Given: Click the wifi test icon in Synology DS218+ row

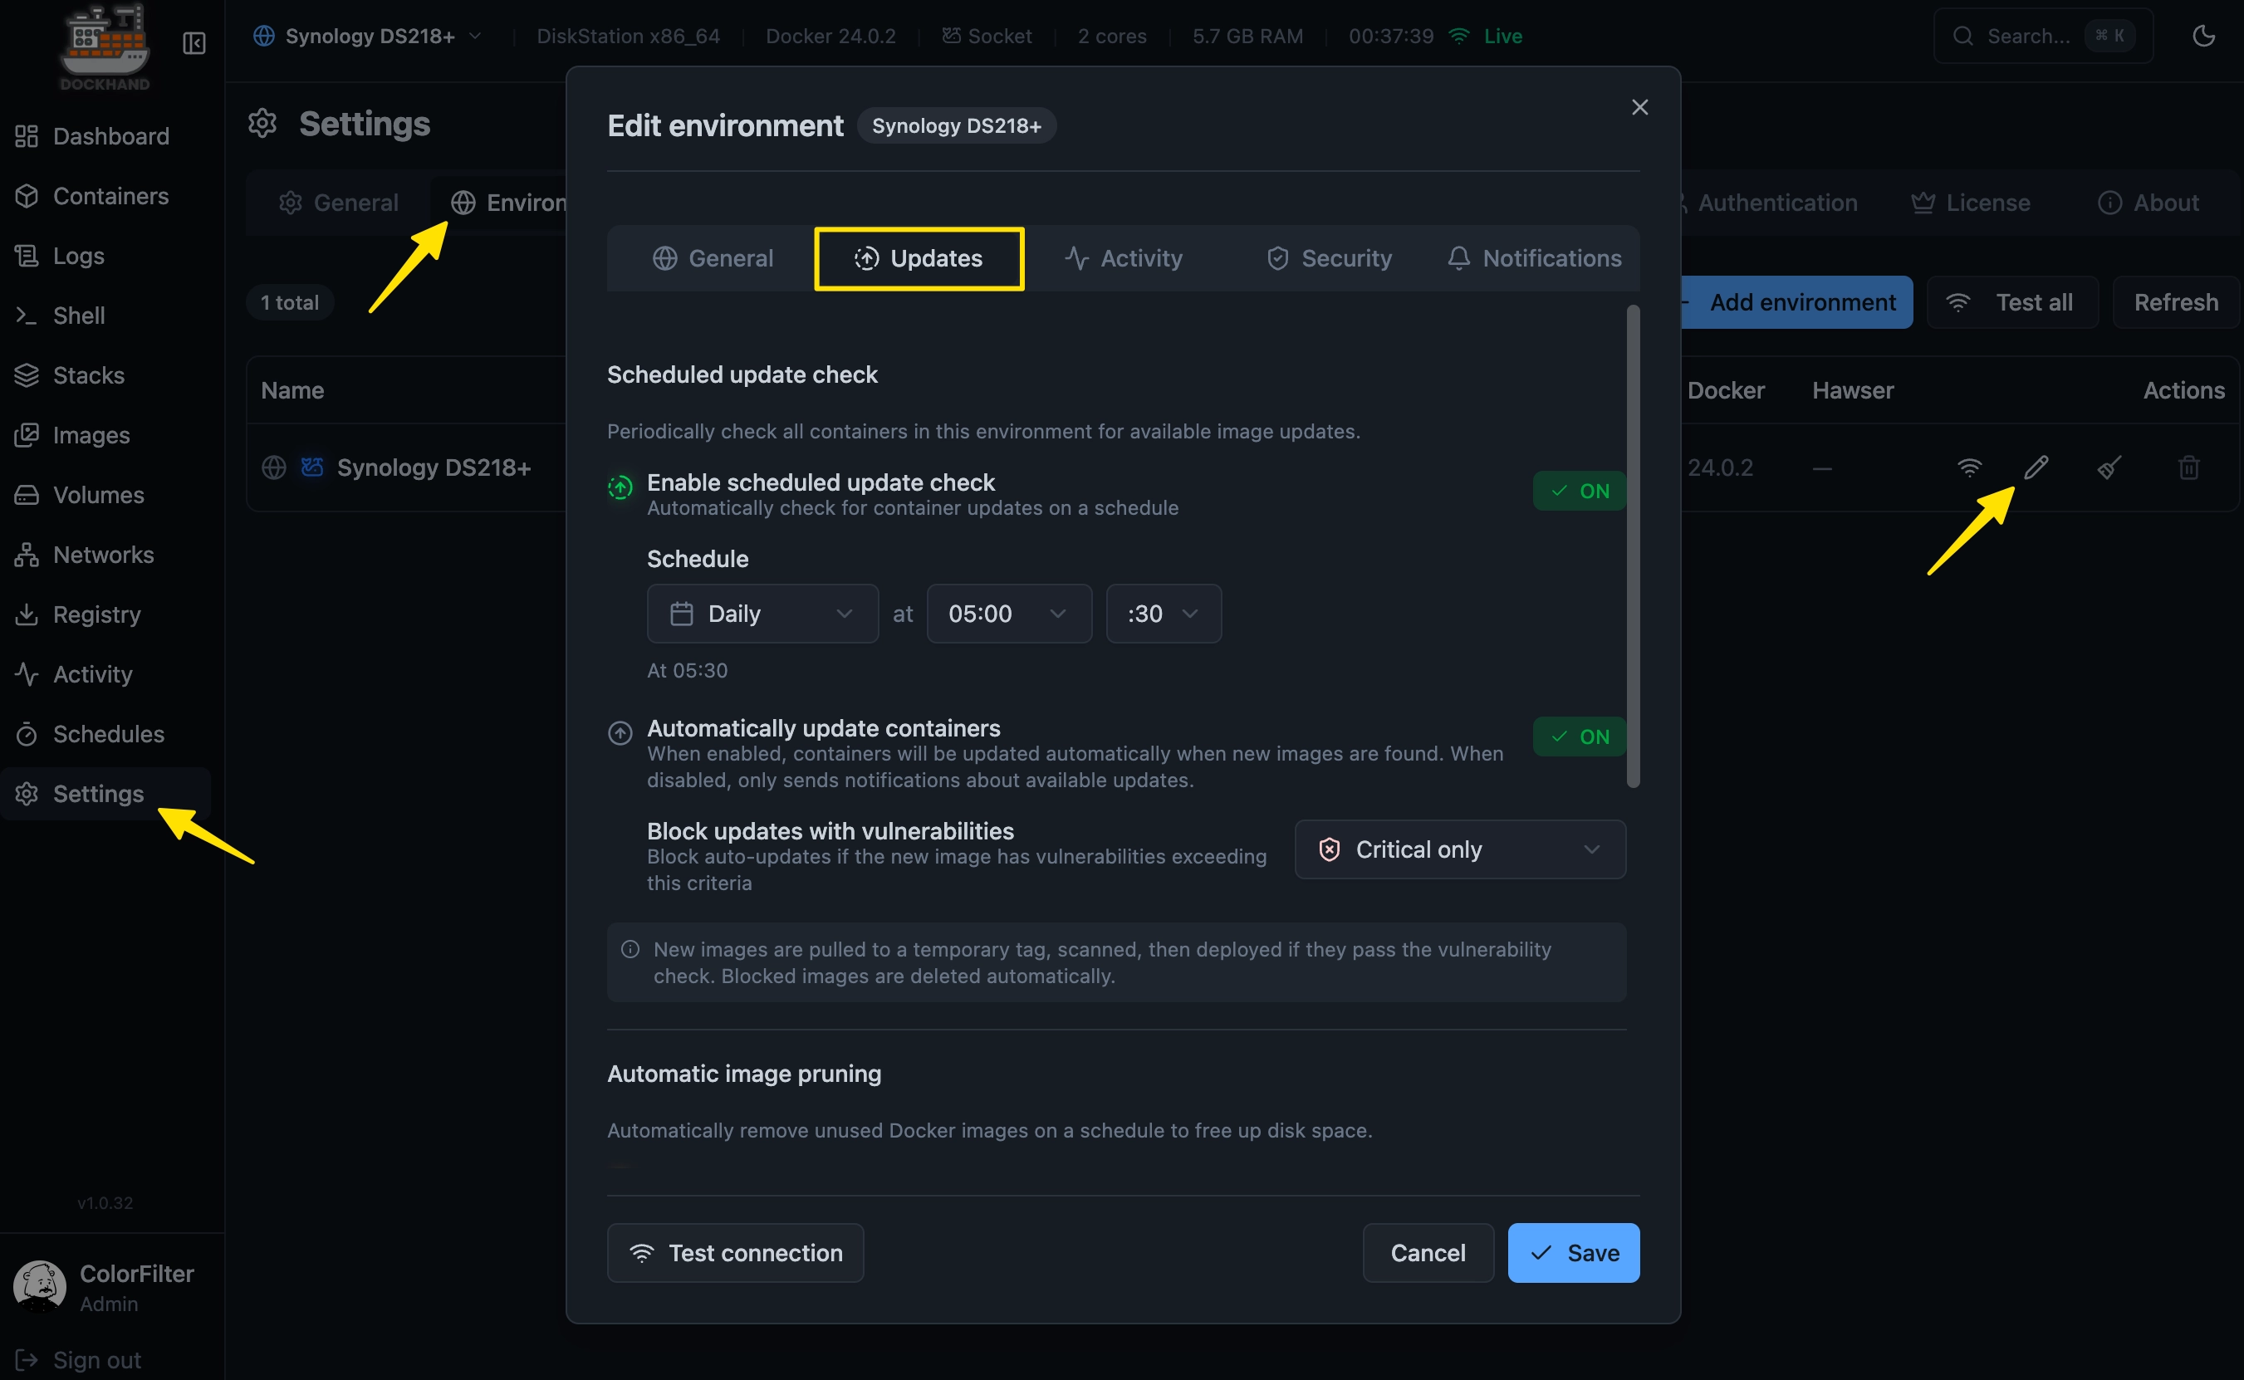Looking at the screenshot, I should click(1969, 467).
